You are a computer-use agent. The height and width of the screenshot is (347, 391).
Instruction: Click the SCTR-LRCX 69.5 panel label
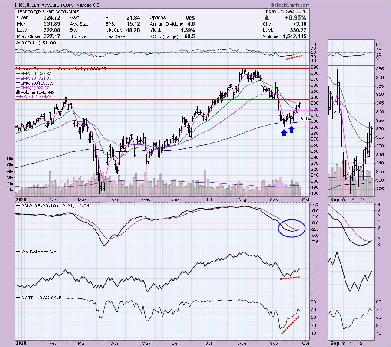click(x=39, y=298)
